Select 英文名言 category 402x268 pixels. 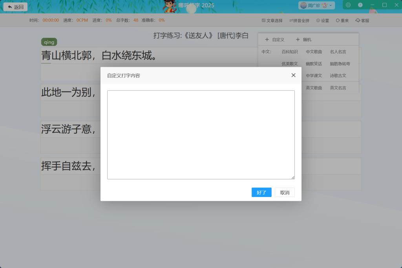[338, 88]
